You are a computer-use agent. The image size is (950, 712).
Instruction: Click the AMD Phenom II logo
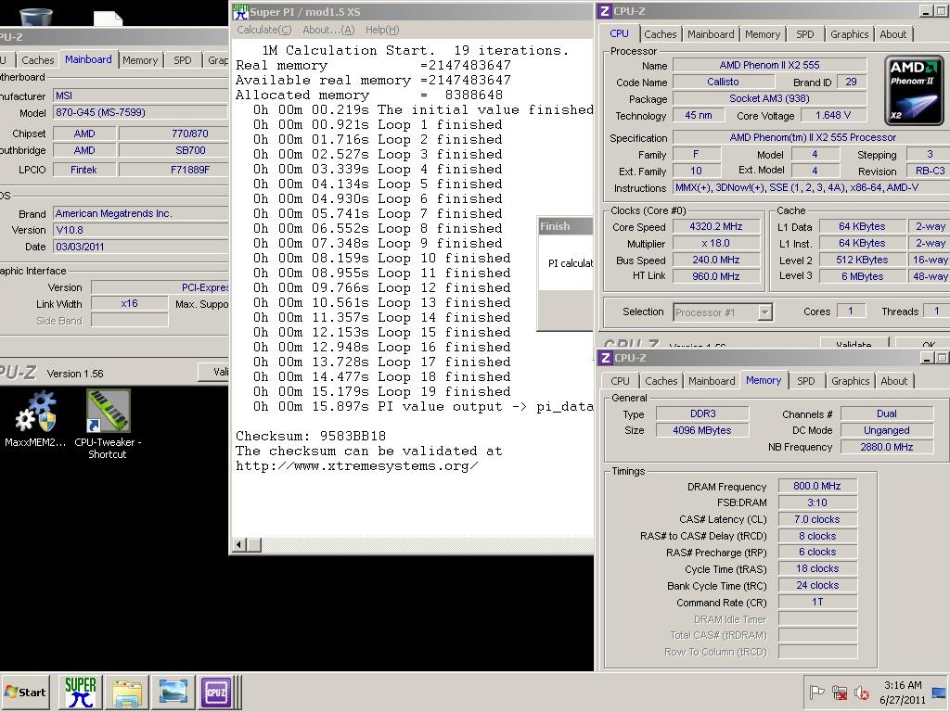pos(914,90)
